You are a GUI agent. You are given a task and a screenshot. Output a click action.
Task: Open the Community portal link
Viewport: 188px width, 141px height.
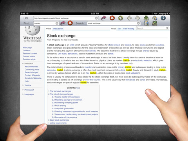tap(32, 69)
